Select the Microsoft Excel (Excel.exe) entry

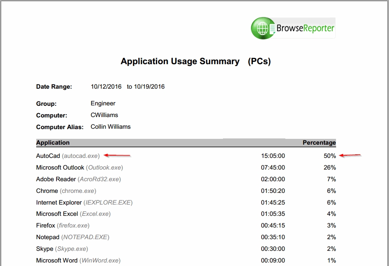(x=73, y=214)
